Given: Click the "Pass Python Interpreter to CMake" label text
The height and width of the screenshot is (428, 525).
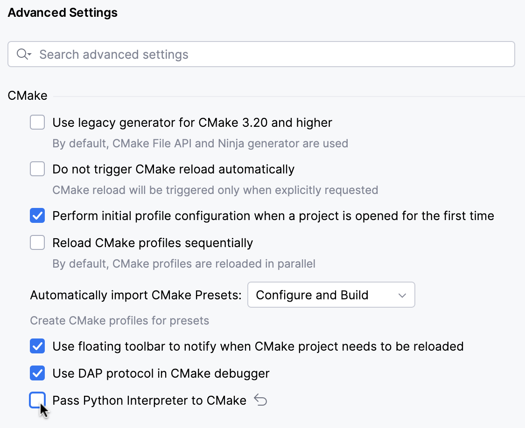Looking at the screenshot, I should [149, 400].
